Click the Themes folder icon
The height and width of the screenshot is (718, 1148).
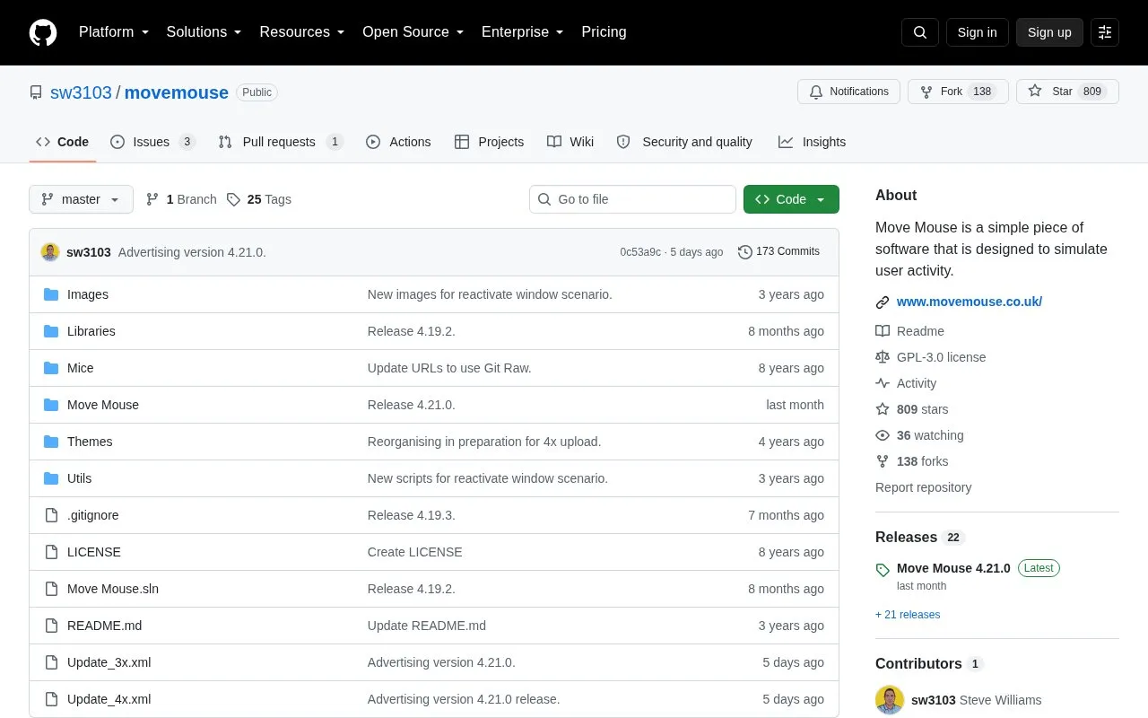pyautogui.click(x=51, y=442)
